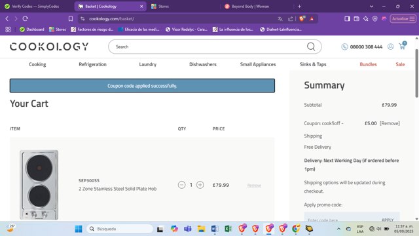Switch to the Stores browser tab

164,7
